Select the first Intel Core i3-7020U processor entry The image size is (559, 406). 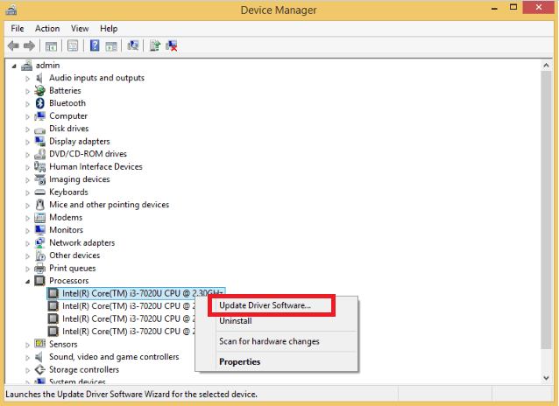tap(136, 293)
